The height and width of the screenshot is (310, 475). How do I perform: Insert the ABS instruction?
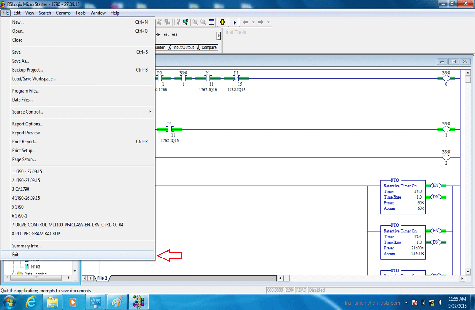tap(174, 34)
